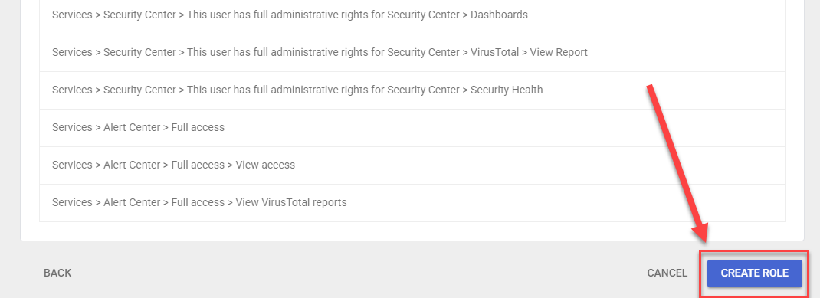Click Services at start of Security Health row
This screenshot has height=298, width=820.
coord(71,90)
